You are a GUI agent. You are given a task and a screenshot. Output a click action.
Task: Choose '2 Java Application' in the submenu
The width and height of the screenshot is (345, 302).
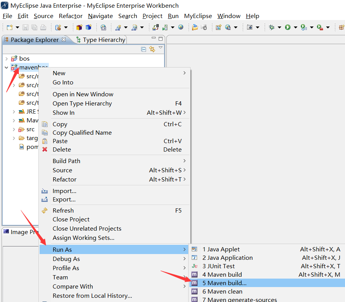[x=267, y=257]
